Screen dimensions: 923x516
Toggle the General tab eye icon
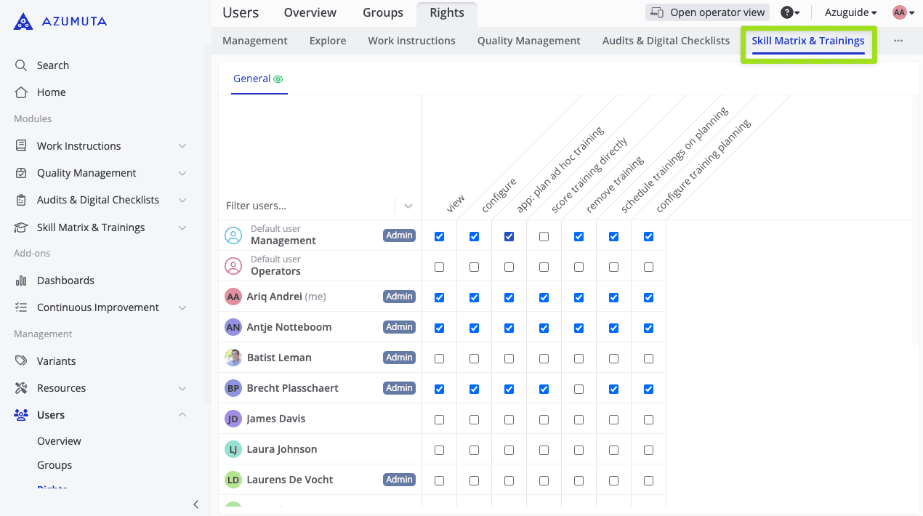278,79
